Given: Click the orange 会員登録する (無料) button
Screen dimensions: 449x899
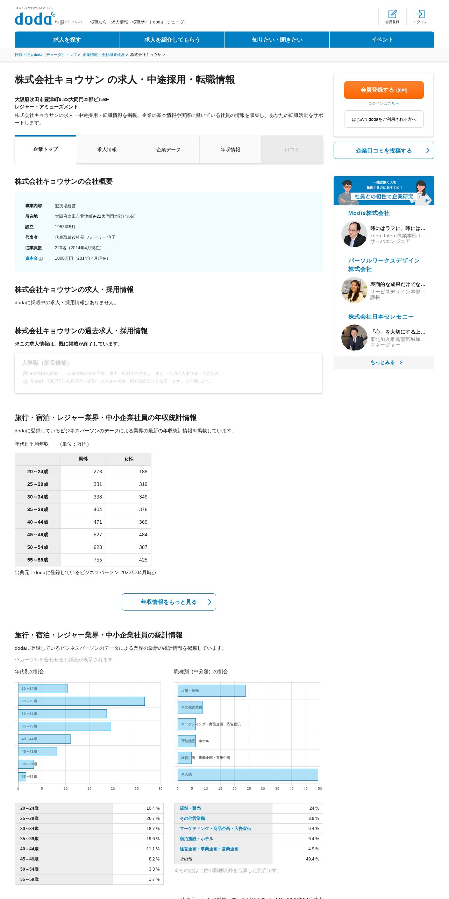Looking at the screenshot, I should pos(384,90).
